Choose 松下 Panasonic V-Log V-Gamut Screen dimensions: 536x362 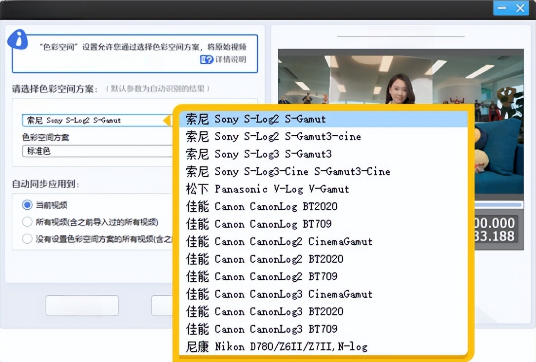coord(324,189)
